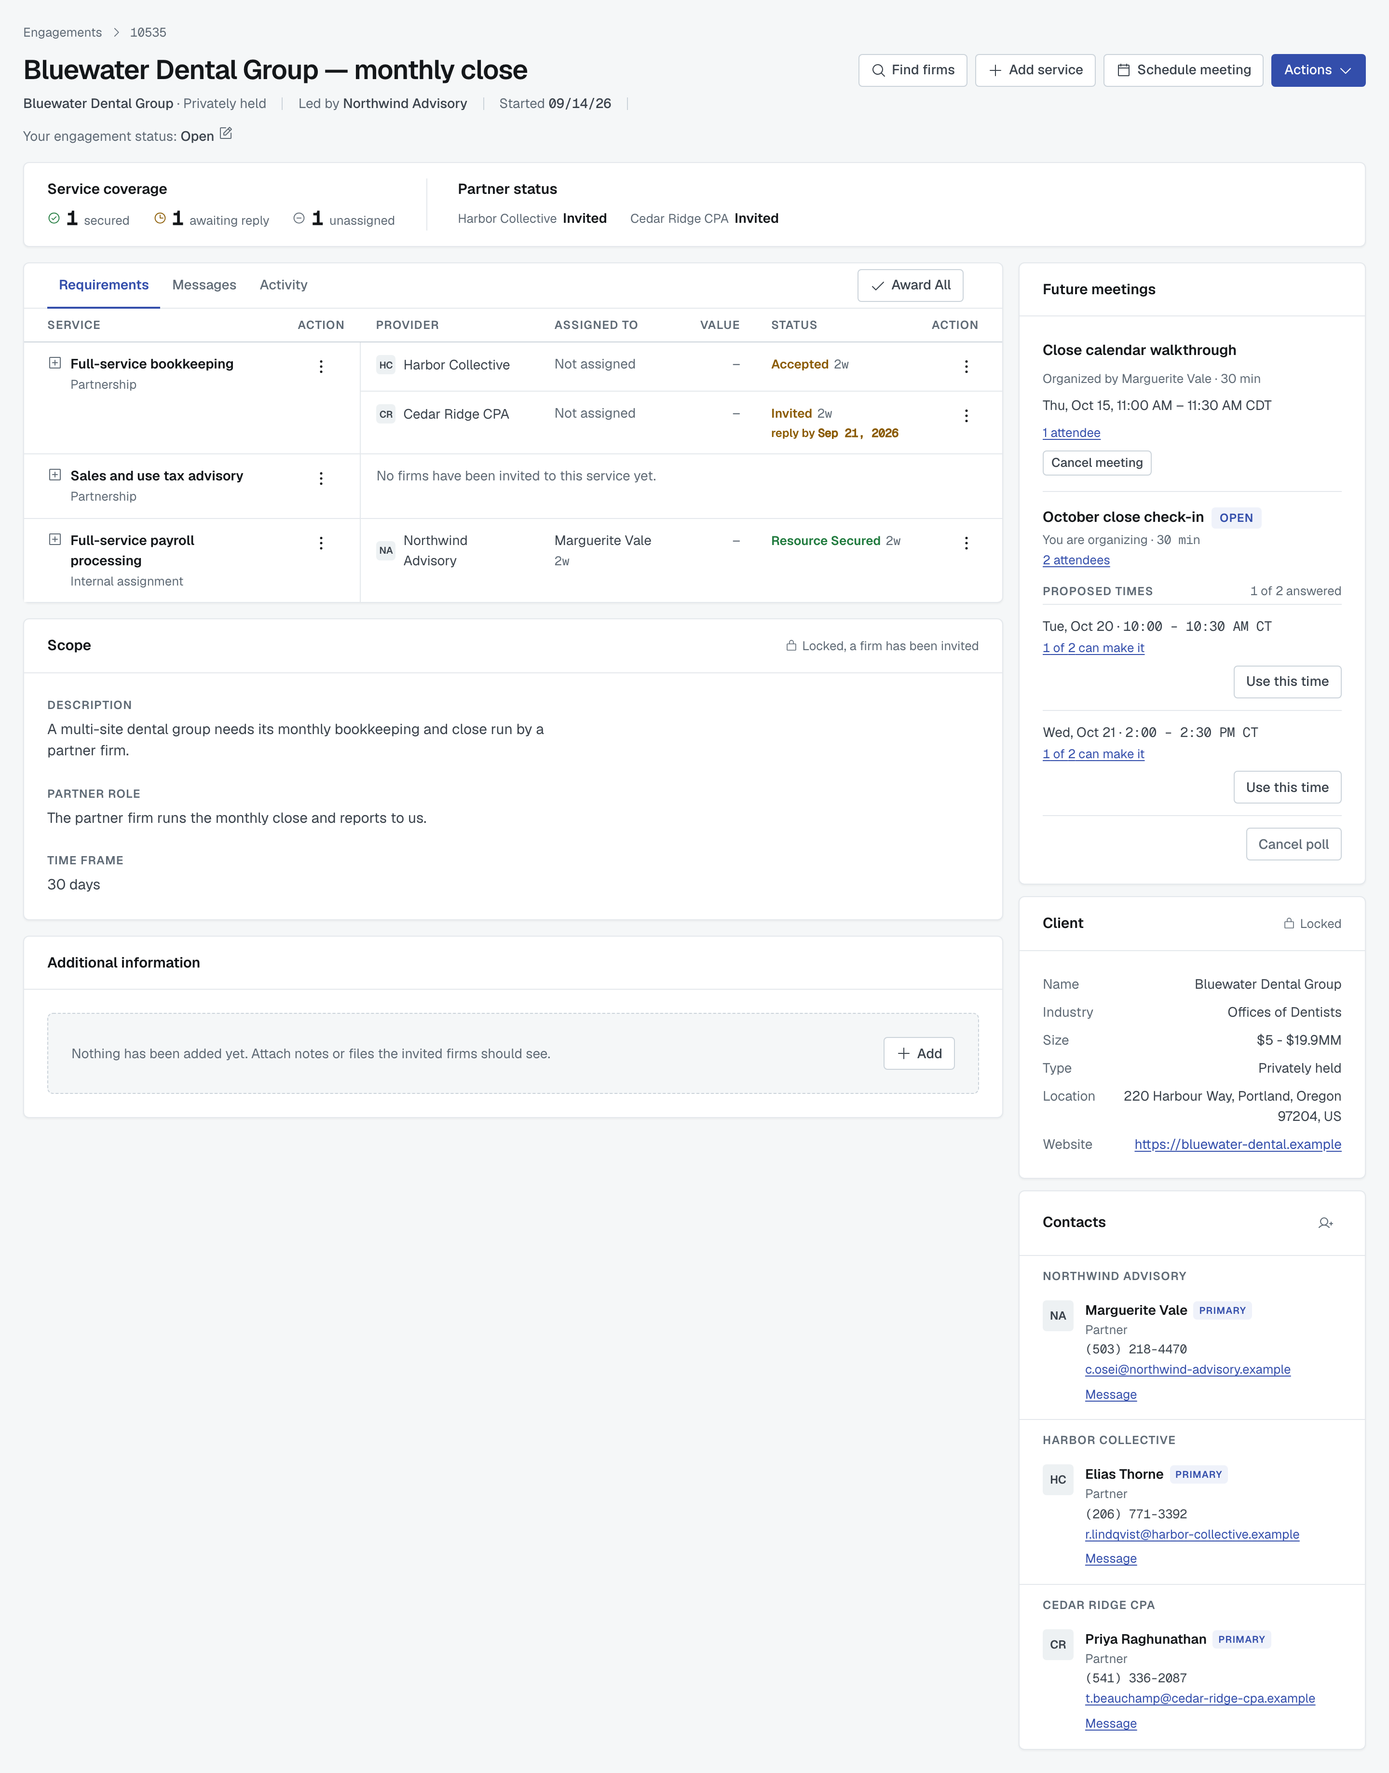Open service menu for Sales and use tax advisory

click(321, 478)
